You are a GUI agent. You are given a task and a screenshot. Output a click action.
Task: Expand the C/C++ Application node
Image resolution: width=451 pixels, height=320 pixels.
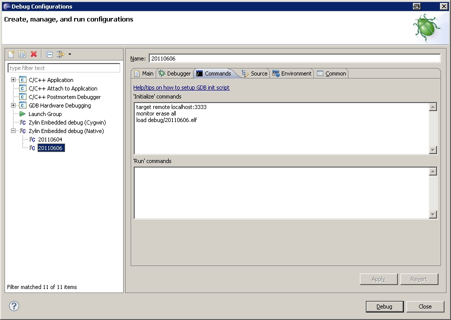[x=14, y=80]
